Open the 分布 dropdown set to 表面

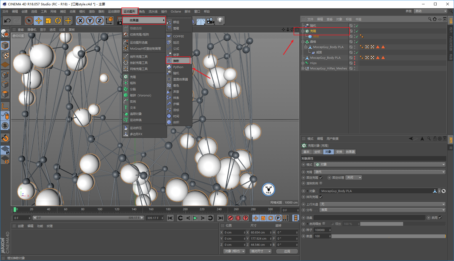pos(383,210)
